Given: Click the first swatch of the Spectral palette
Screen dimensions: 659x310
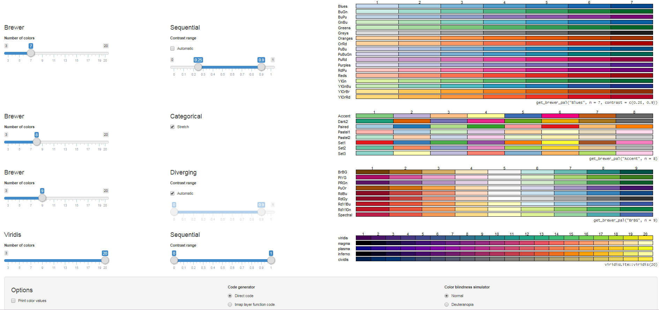Looking at the screenshot, I should pyautogui.click(x=372, y=215).
